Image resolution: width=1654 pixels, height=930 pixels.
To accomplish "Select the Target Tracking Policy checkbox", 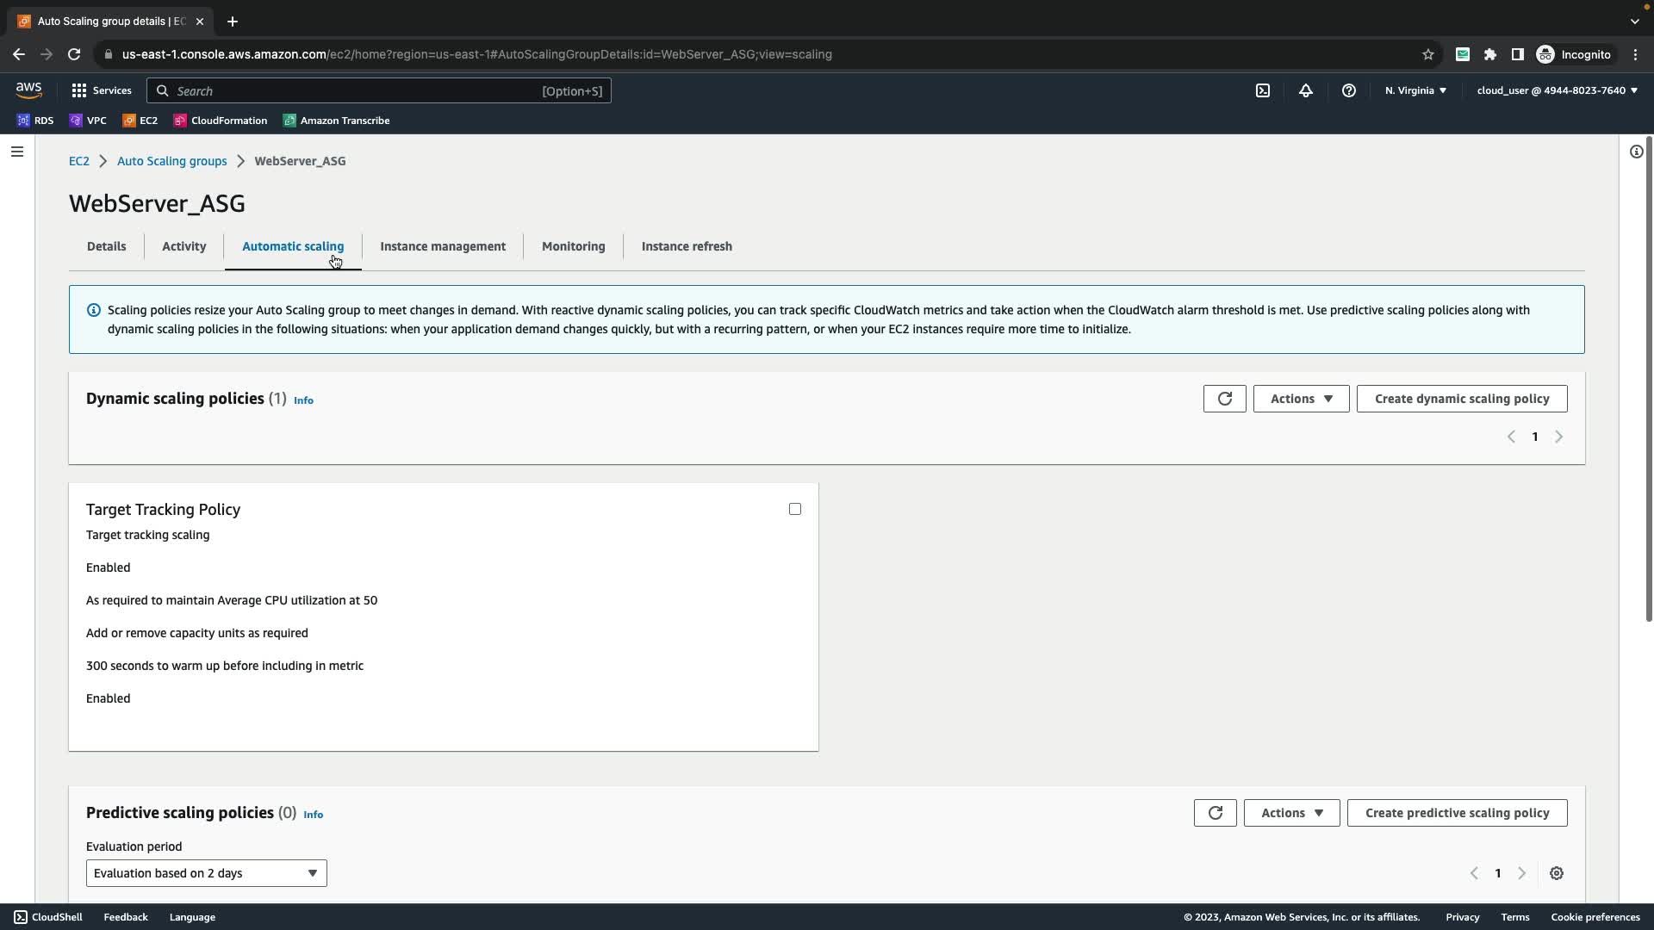I will click(795, 509).
